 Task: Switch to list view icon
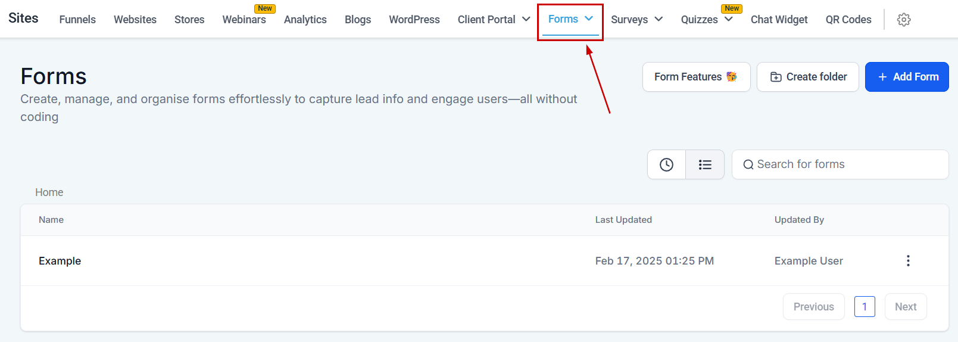tap(705, 164)
